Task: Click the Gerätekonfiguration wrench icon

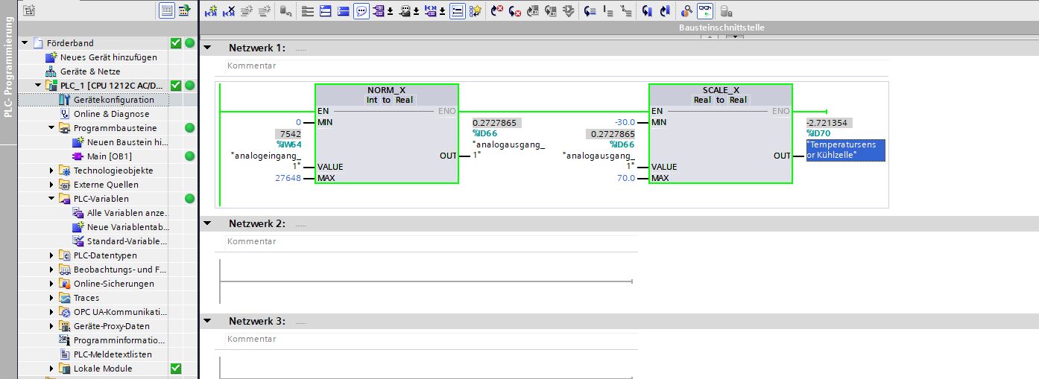Action: (64, 100)
